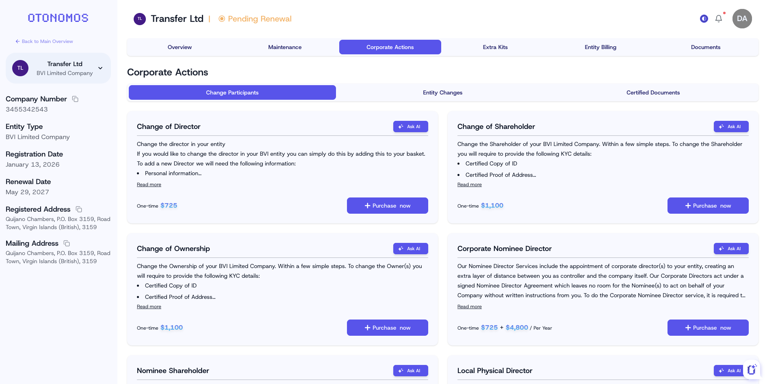The width and height of the screenshot is (765, 384).
Task: Purchase the Change of Shareholder service
Action: pyautogui.click(x=708, y=205)
